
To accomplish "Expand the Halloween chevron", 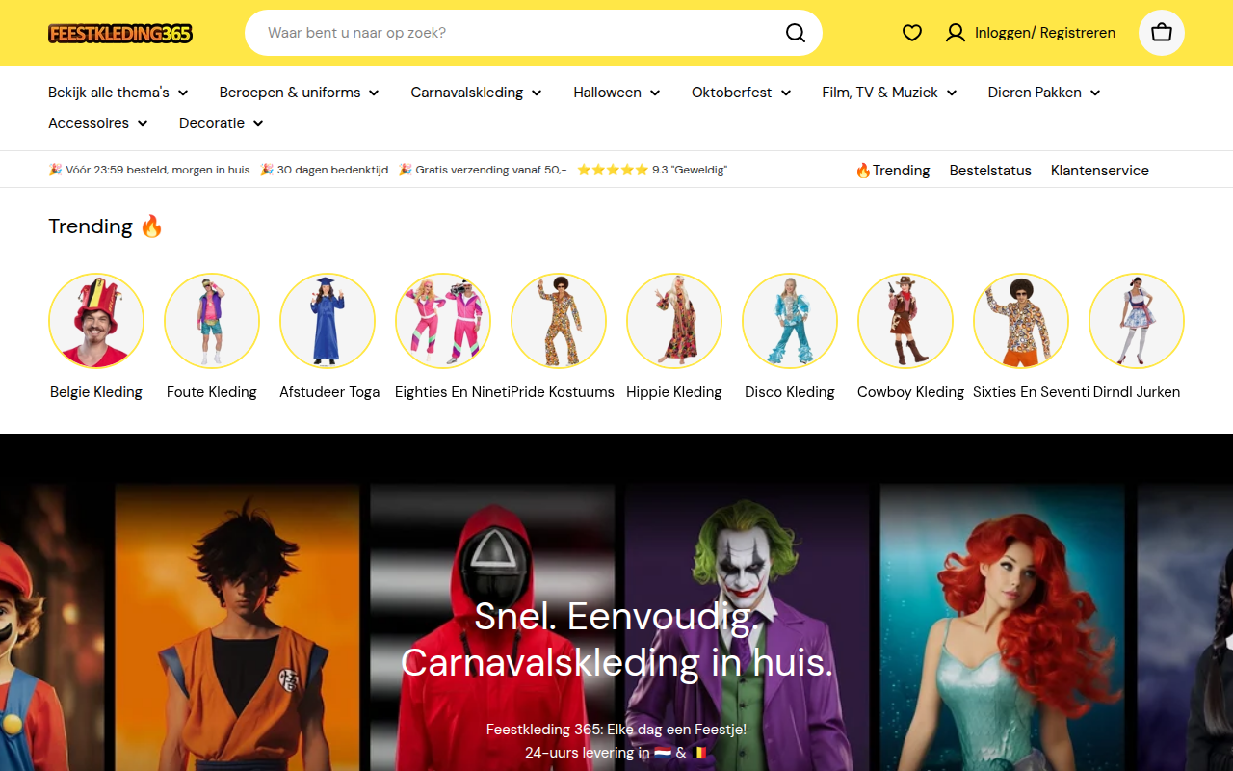I will click(x=655, y=93).
